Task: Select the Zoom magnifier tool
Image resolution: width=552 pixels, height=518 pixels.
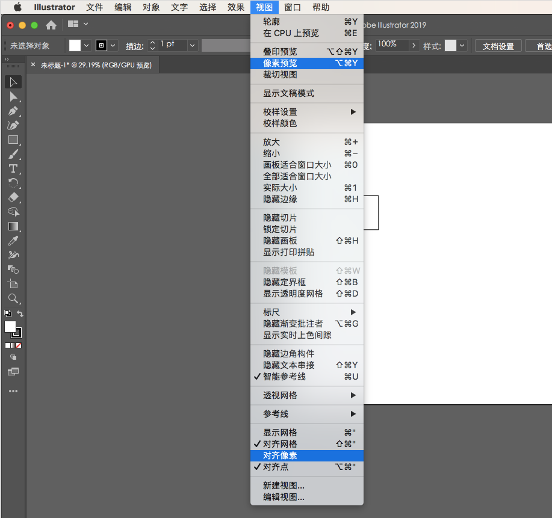Action: point(13,298)
